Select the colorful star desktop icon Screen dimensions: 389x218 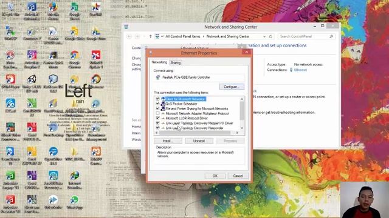pos(96,7)
